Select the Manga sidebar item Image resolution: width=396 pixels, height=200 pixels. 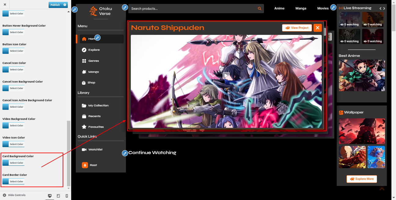click(x=93, y=72)
